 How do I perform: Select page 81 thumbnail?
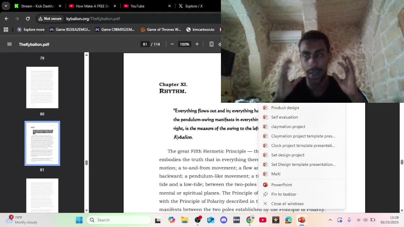point(42,143)
